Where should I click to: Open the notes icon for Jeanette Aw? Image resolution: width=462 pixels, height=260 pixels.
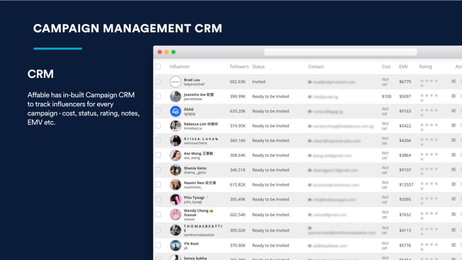pyautogui.click(x=454, y=96)
